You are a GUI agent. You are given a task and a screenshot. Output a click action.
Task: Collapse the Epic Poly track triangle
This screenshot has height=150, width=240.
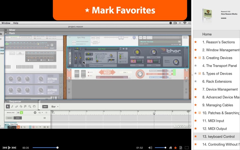pos(6,125)
